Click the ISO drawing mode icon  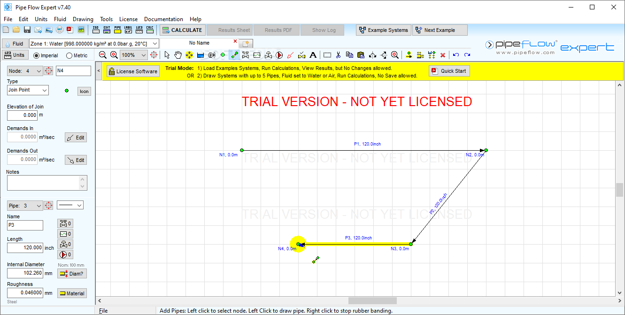pos(96,30)
